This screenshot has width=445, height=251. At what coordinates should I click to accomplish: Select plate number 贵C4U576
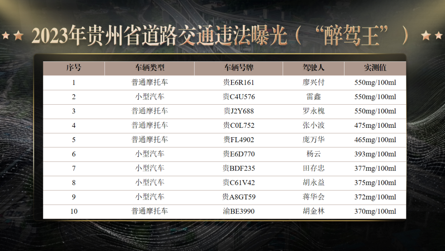point(239,97)
